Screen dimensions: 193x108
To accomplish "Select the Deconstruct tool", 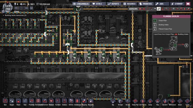I will 172,102.
